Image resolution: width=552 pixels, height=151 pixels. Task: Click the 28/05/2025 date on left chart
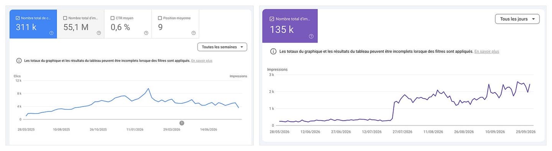26,130
